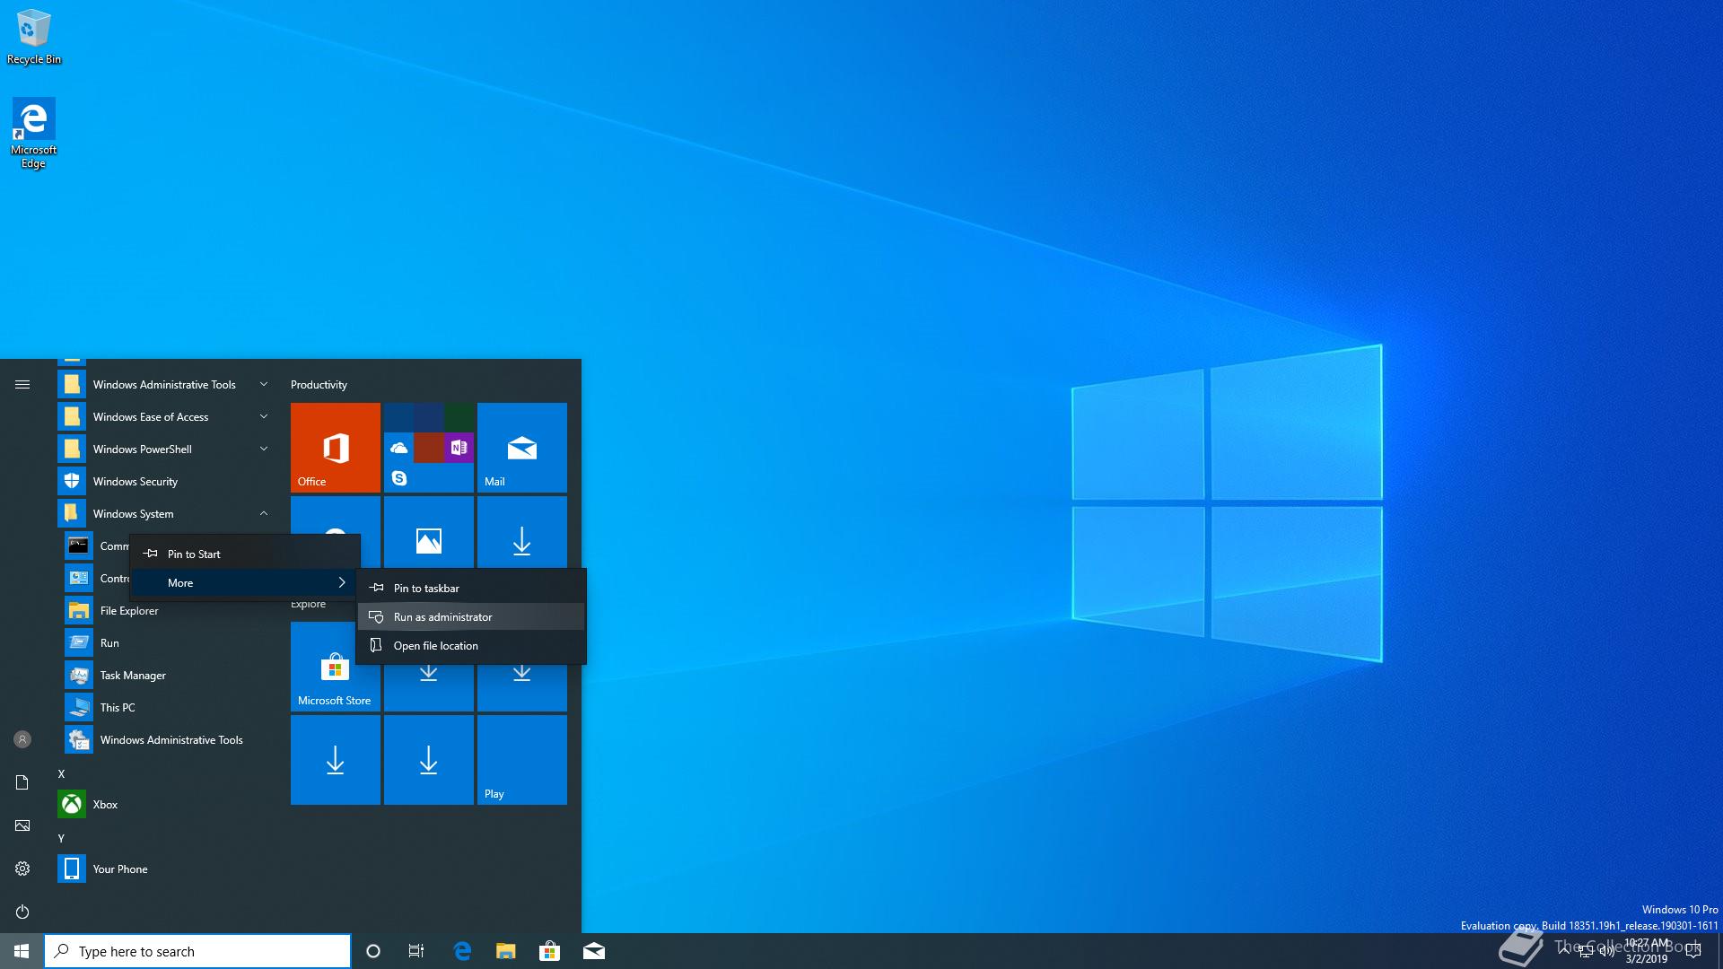Open Pictures icon in Start sidebar
This screenshot has width=1723, height=969.
tap(22, 825)
